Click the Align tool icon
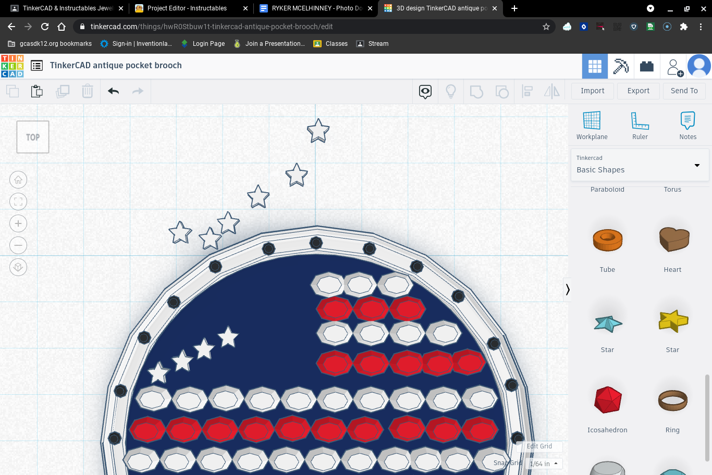Screen dimensions: 712x475 pos(527,92)
